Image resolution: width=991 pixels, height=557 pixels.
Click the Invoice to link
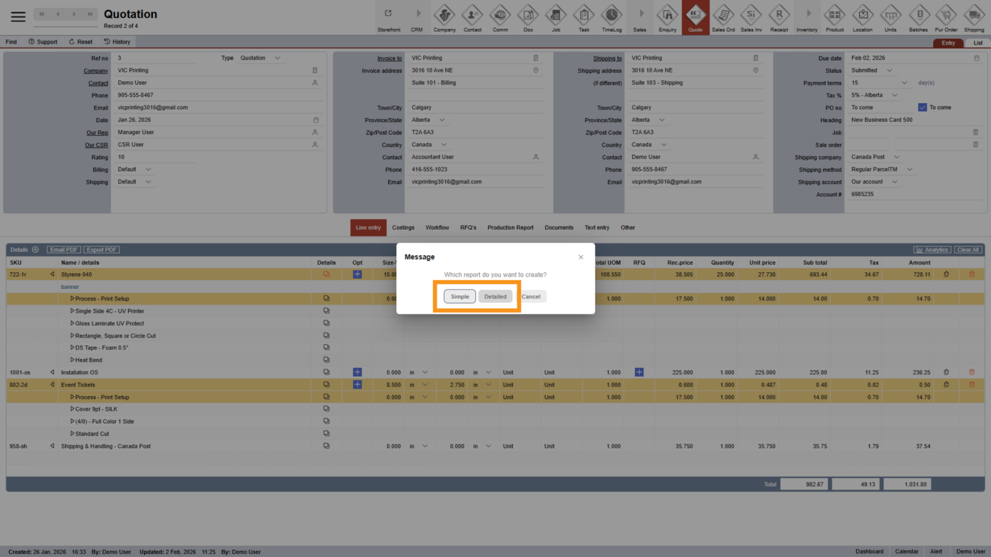[389, 58]
